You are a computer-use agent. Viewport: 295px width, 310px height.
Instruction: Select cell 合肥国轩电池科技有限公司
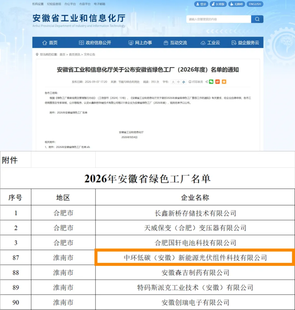click(x=195, y=243)
